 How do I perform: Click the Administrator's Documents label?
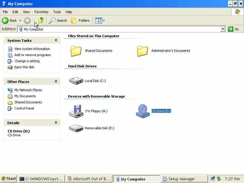pyautogui.click(x=171, y=51)
